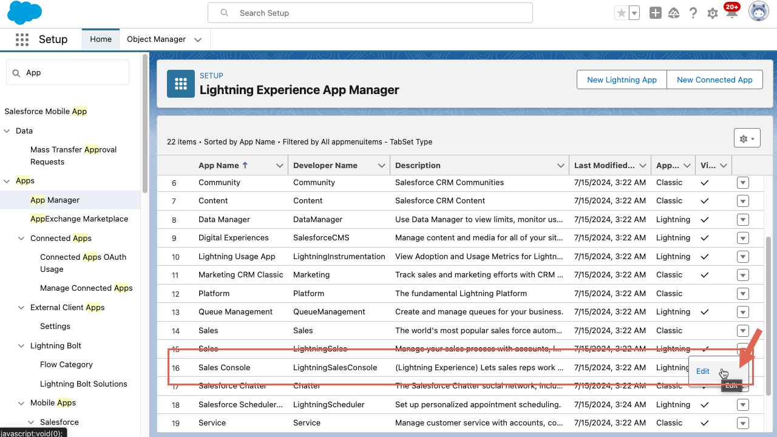Click the Favorites star icon

coord(621,13)
